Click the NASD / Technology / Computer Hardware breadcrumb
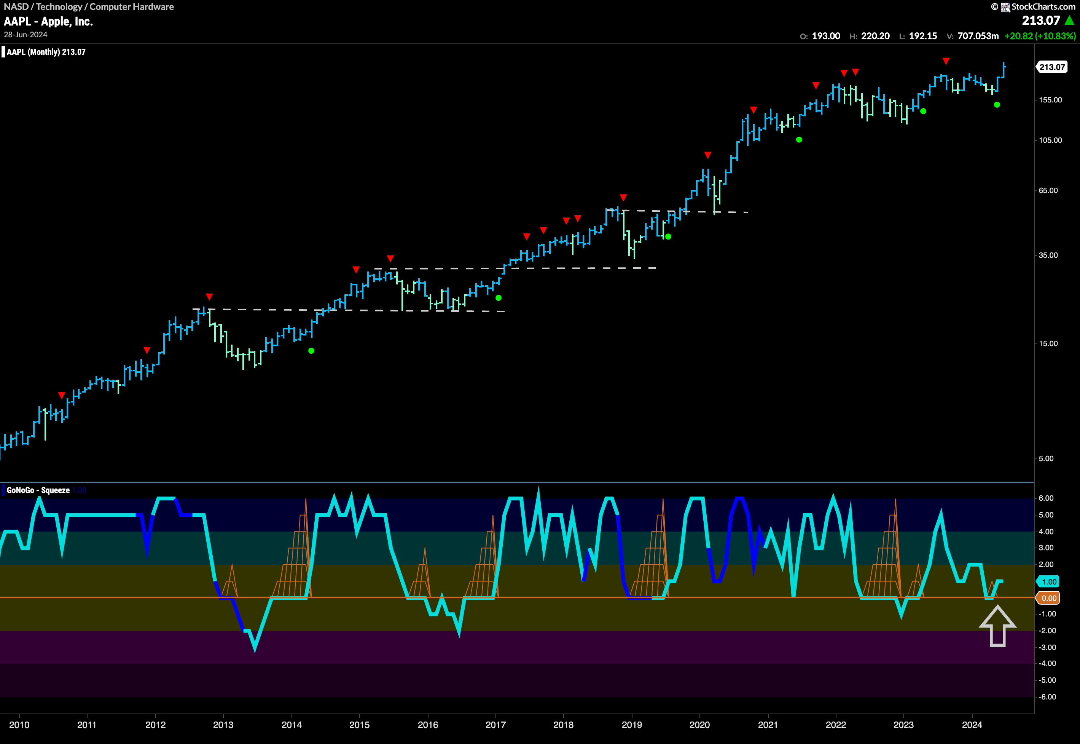1080x744 pixels. (89, 6)
